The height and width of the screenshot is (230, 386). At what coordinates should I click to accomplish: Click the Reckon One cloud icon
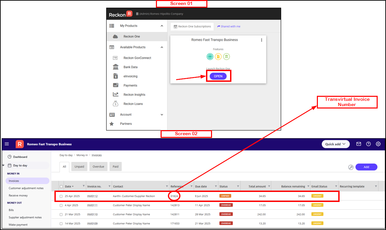click(115, 36)
